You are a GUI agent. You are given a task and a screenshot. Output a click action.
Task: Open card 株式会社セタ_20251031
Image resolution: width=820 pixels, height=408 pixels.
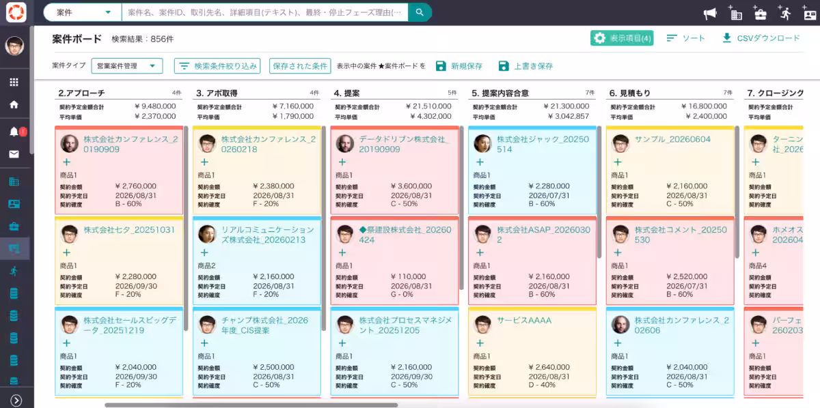119,261
